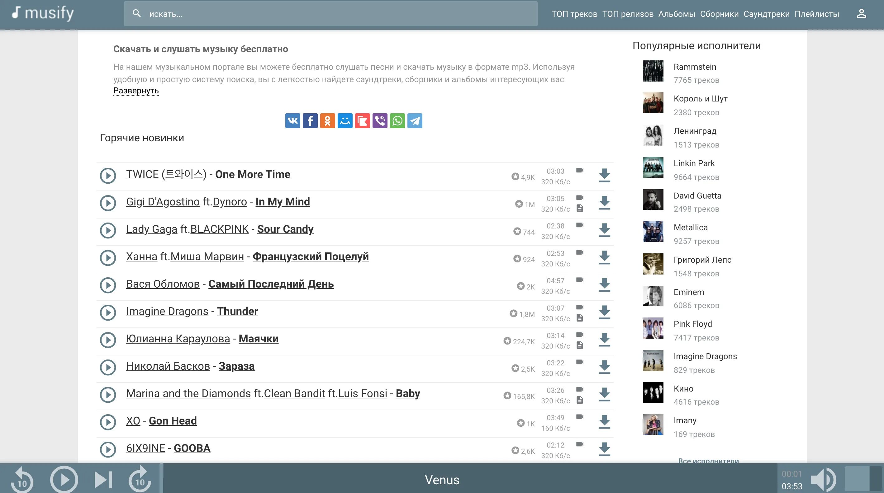The height and width of the screenshot is (493, 884).
Task: Click the search magnifier icon
Action: click(137, 13)
